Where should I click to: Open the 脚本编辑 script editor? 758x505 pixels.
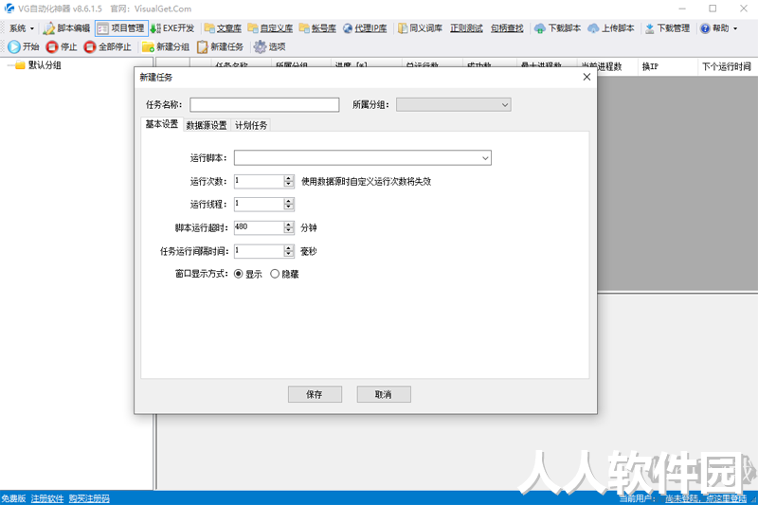(66, 28)
